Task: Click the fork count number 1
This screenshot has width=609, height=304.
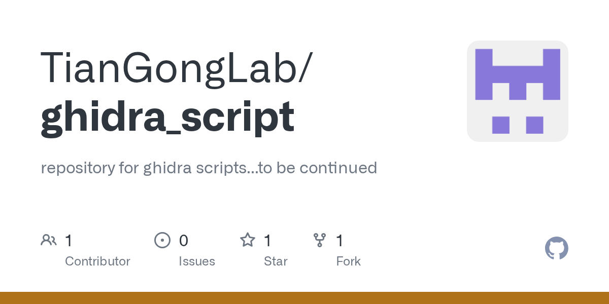Action: click(340, 241)
